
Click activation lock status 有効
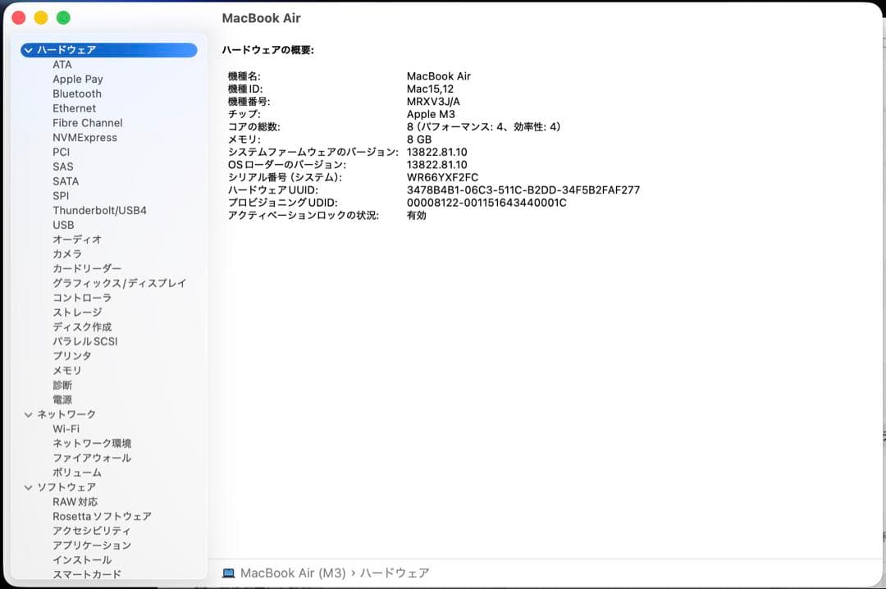pos(417,216)
